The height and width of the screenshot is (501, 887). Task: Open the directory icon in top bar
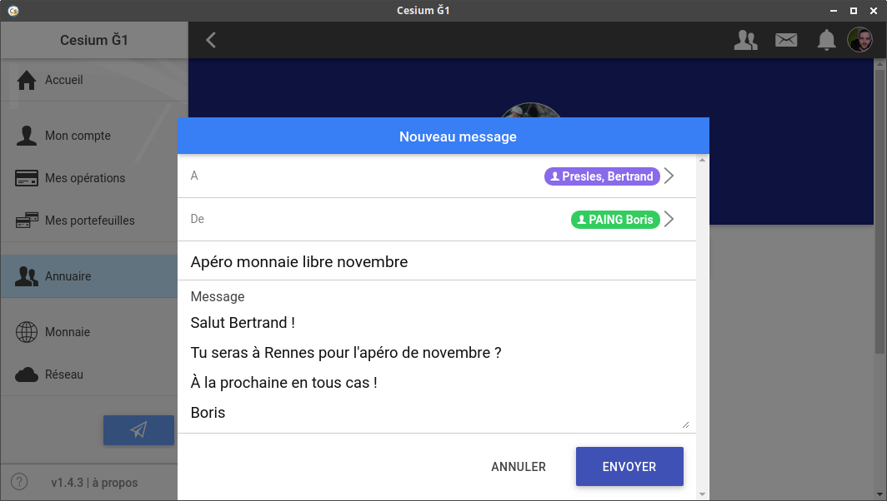coord(745,40)
